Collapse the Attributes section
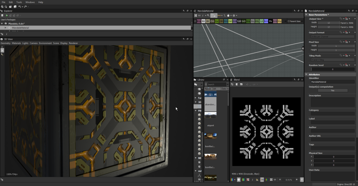Image resolution: width=358 pixels, height=186 pixels. (x=306, y=74)
